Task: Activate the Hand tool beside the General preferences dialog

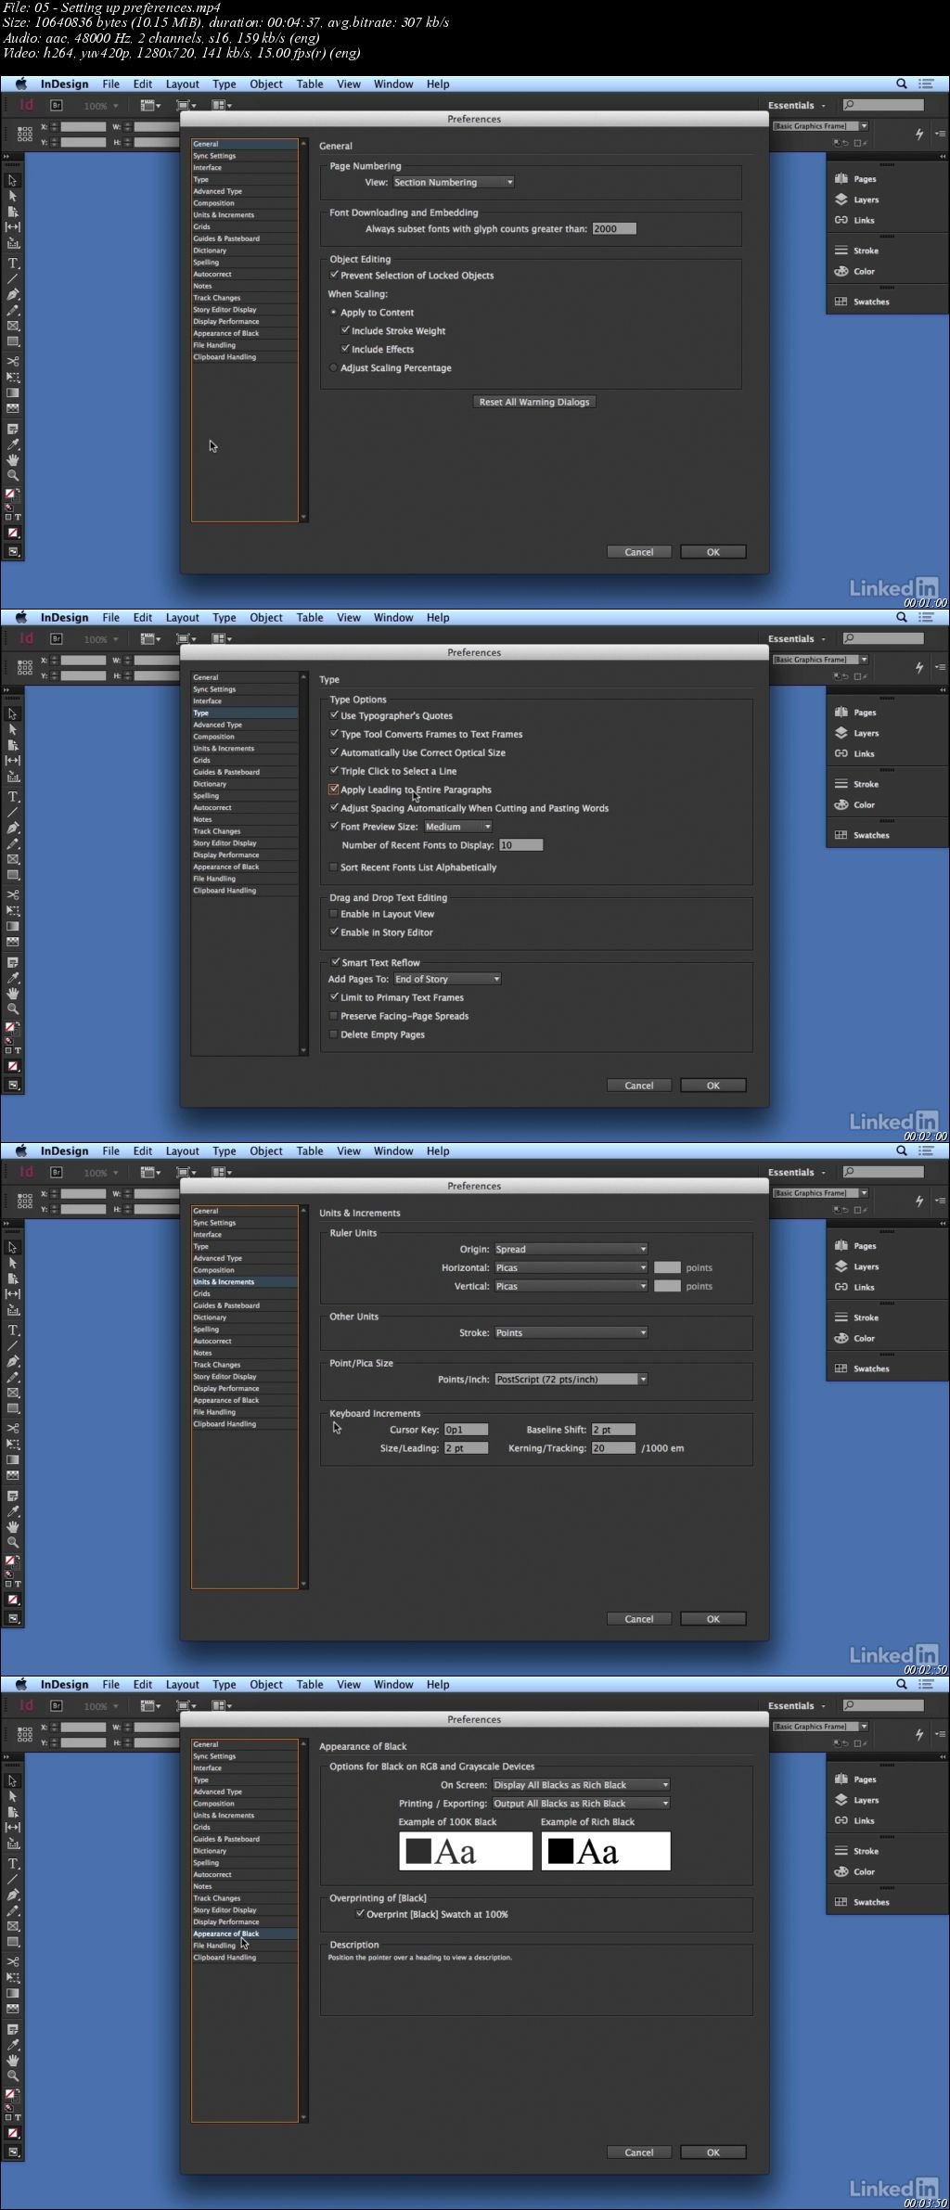Action: click(x=13, y=459)
